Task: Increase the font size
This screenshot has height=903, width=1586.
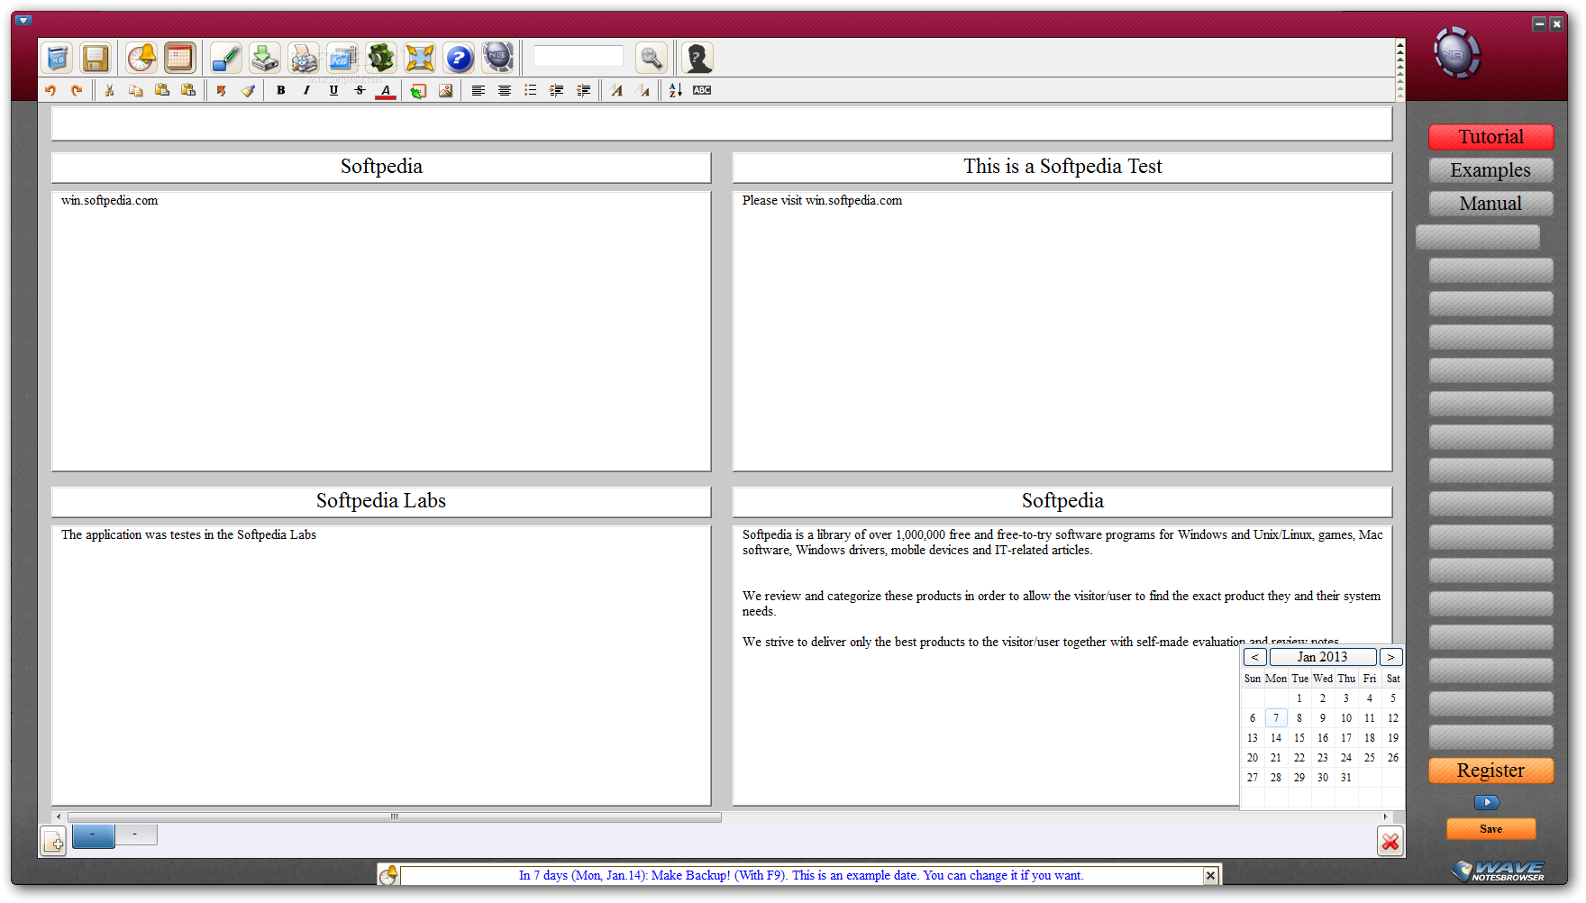Action: [616, 90]
